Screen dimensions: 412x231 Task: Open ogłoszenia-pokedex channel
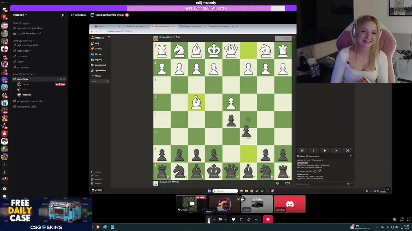point(28,45)
